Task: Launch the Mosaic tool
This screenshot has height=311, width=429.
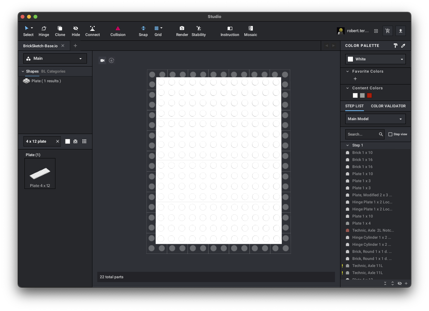Action: pos(251,31)
